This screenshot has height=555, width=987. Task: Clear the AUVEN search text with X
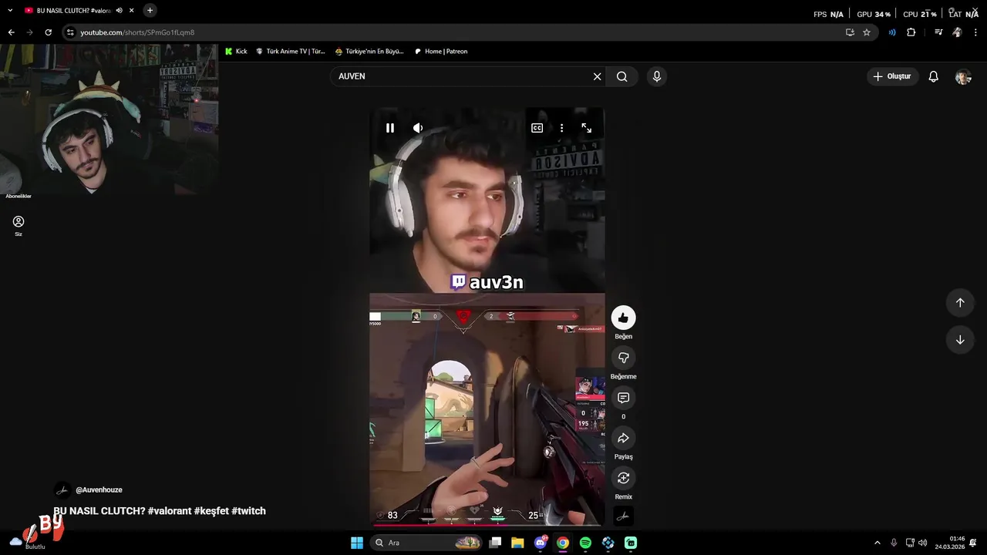597,76
